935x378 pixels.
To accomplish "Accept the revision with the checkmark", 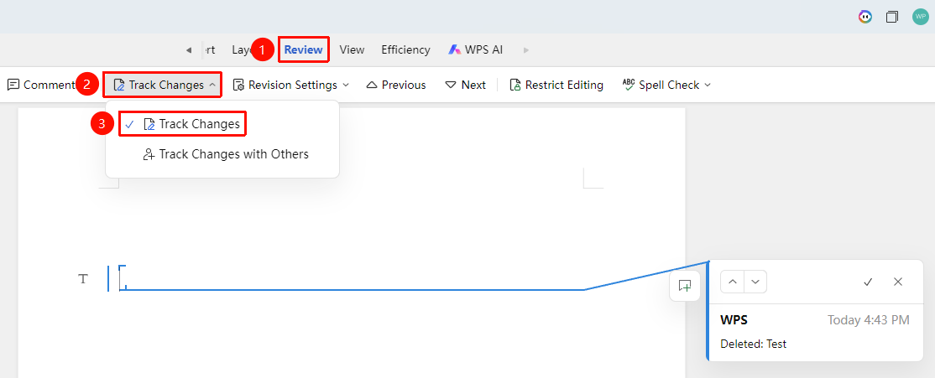I will 868,282.
